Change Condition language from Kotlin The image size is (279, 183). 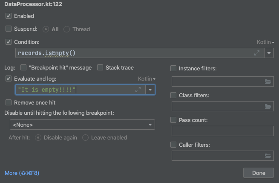[x=265, y=42]
